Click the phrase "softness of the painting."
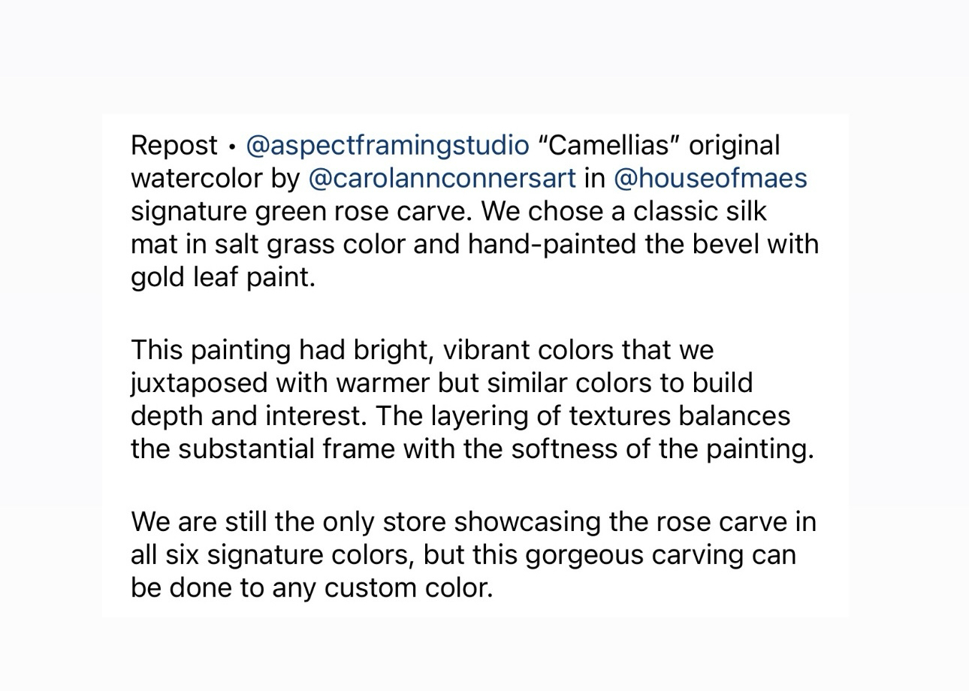Image resolution: width=969 pixels, height=691 pixels. (663, 450)
